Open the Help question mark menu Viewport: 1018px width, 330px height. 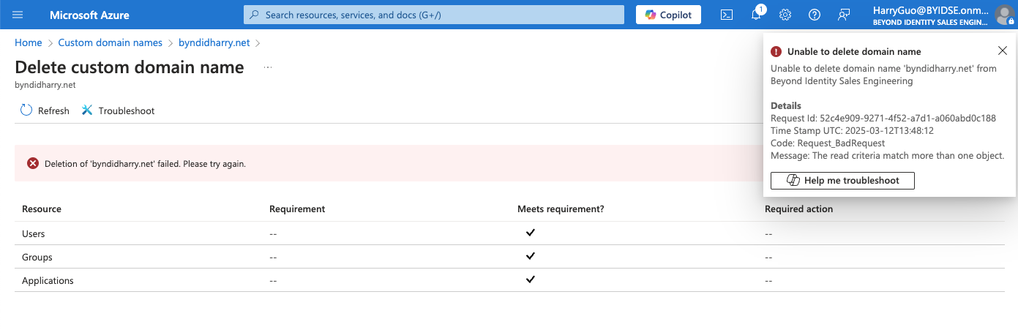tap(815, 15)
